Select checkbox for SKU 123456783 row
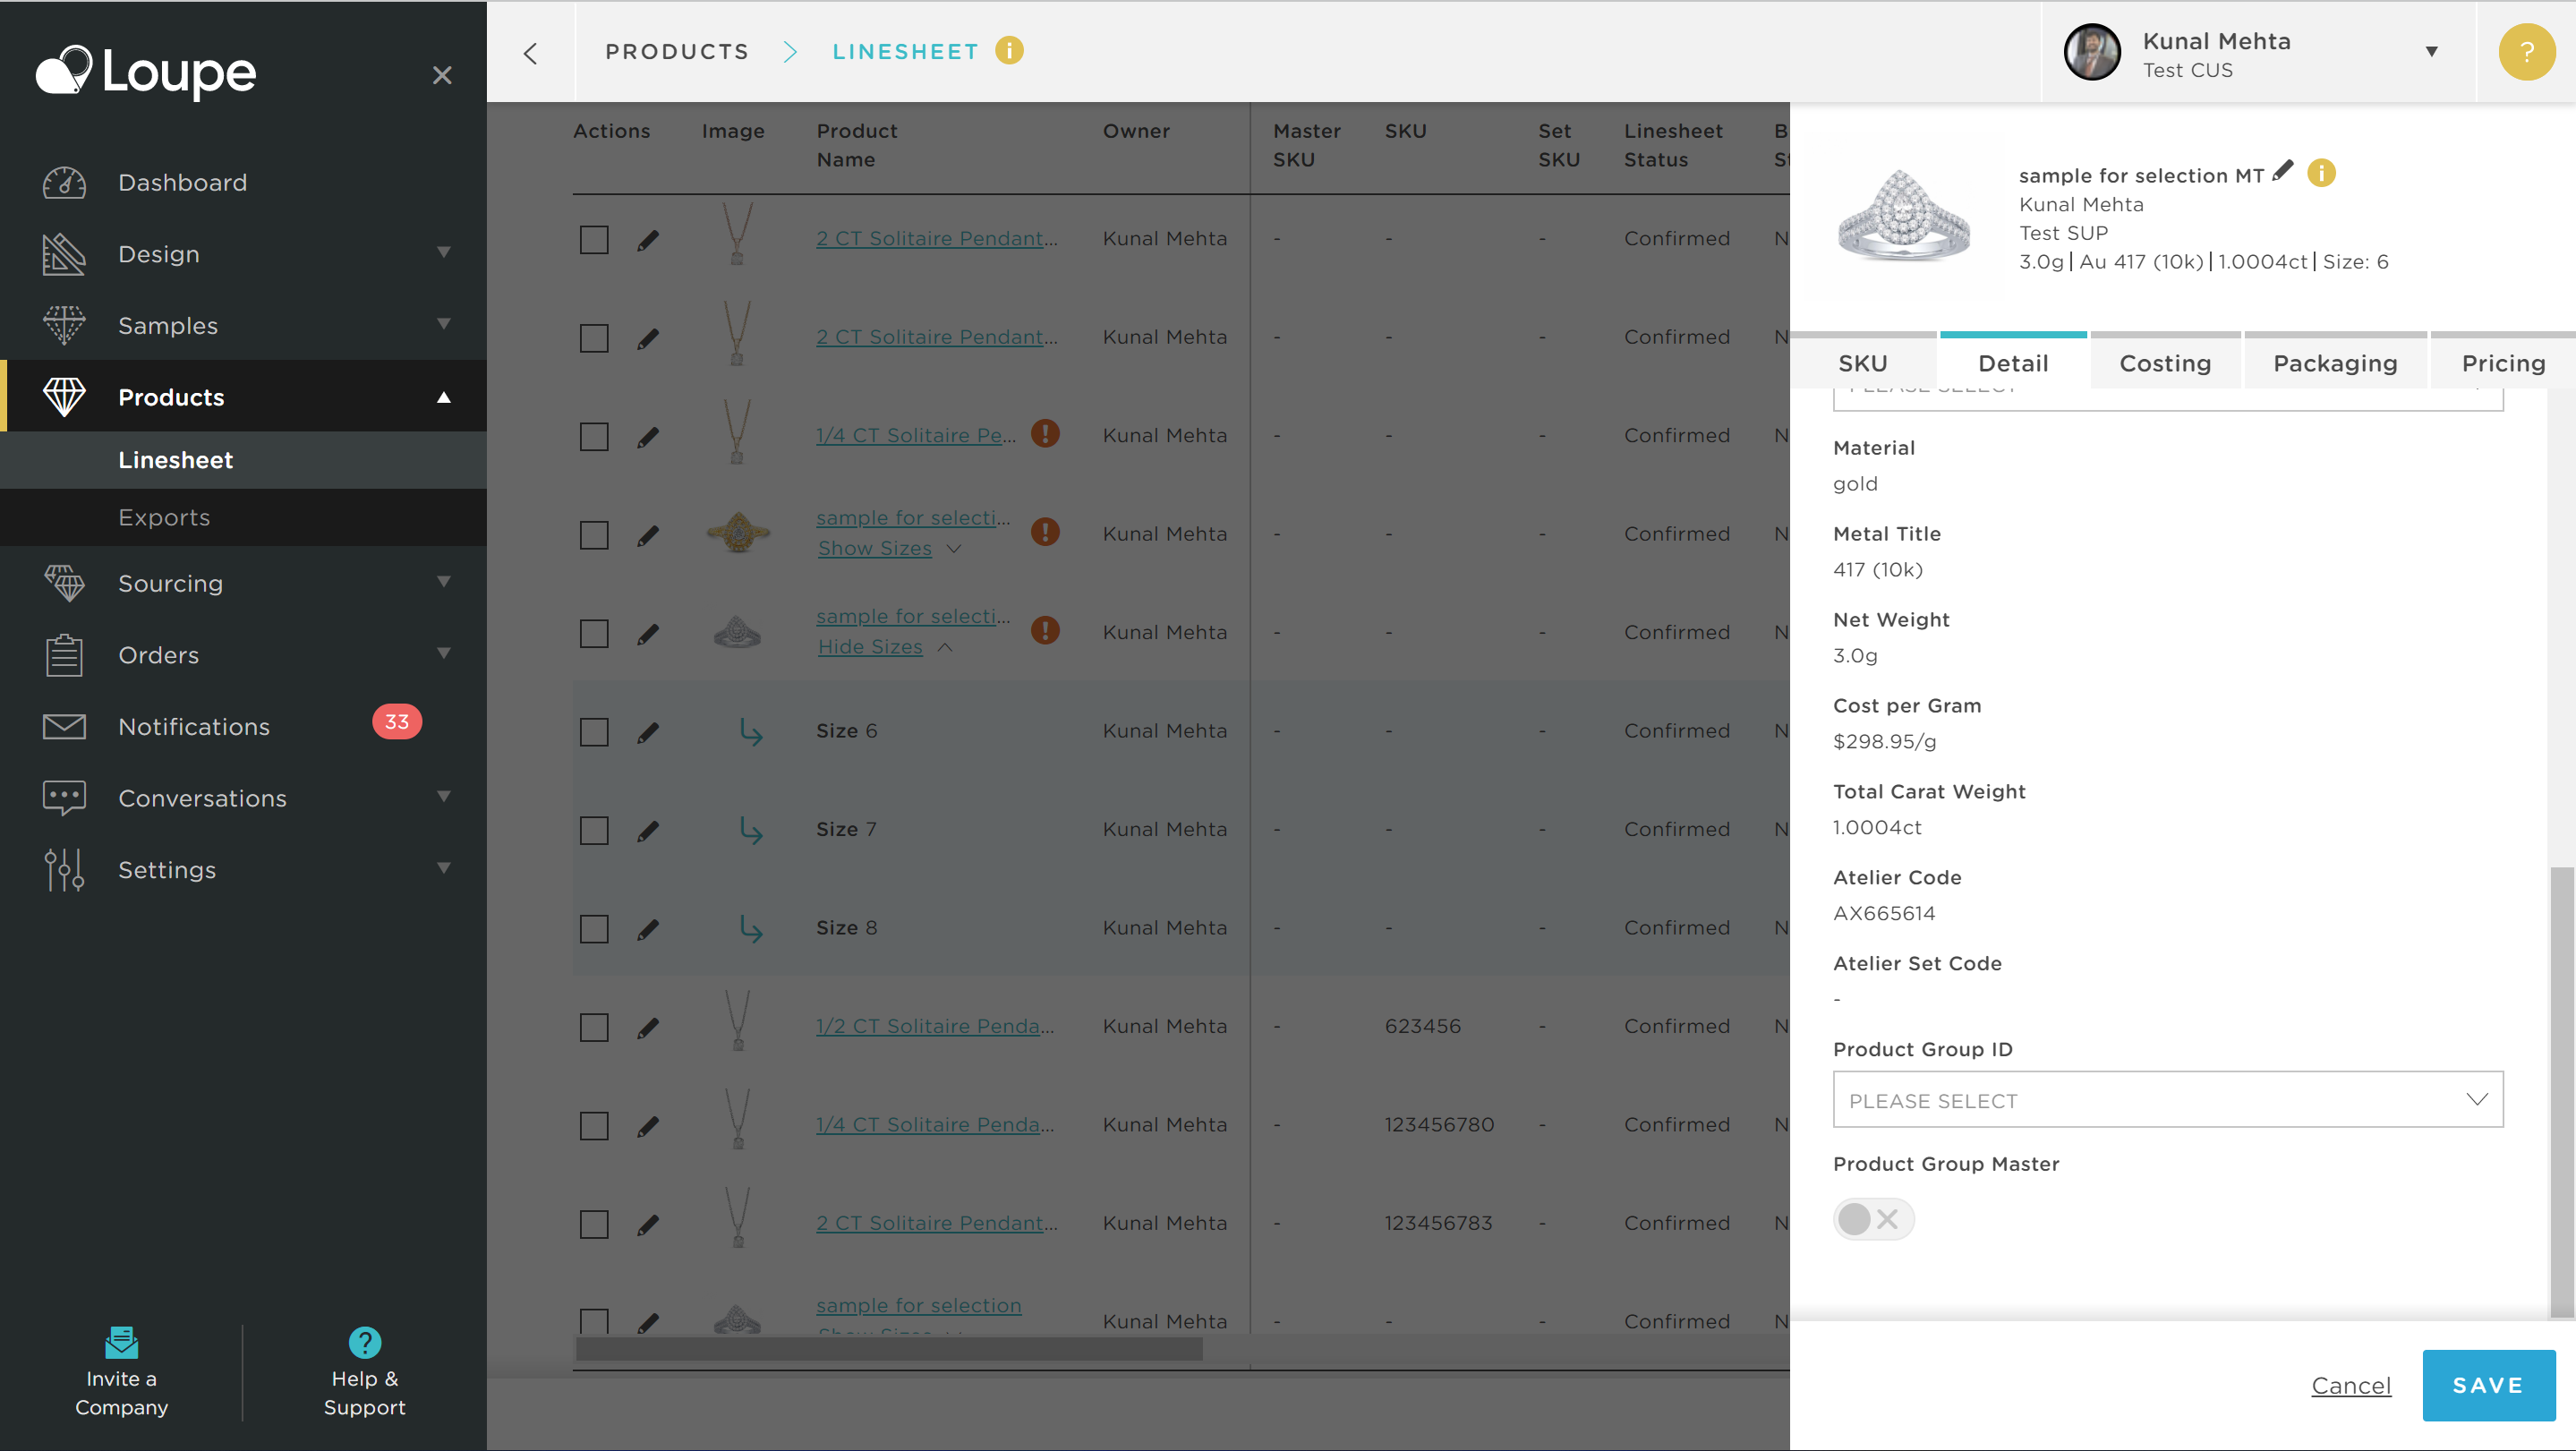The width and height of the screenshot is (2576, 1451). (594, 1225)
